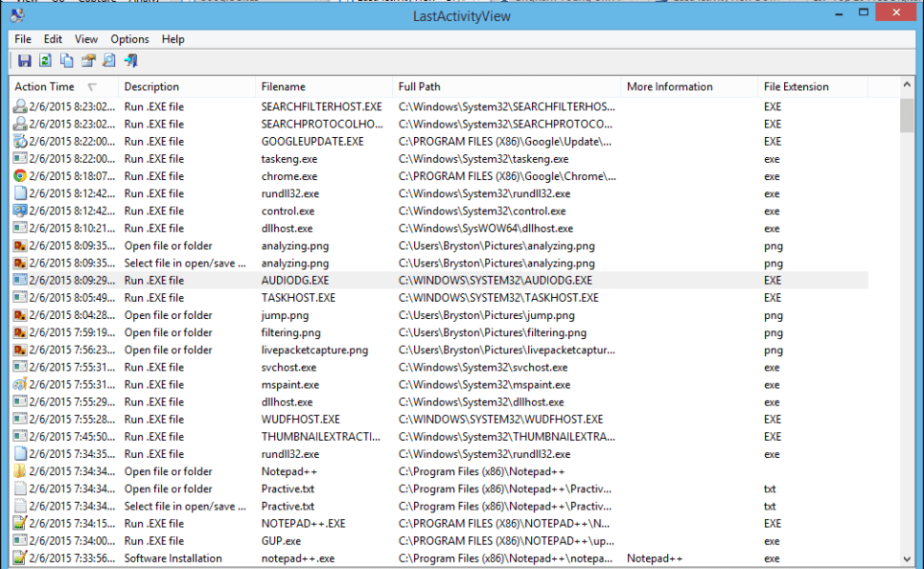The image size is (924, 569).
Task: Sort by the Description column header
Action: [x=187, y=86]
